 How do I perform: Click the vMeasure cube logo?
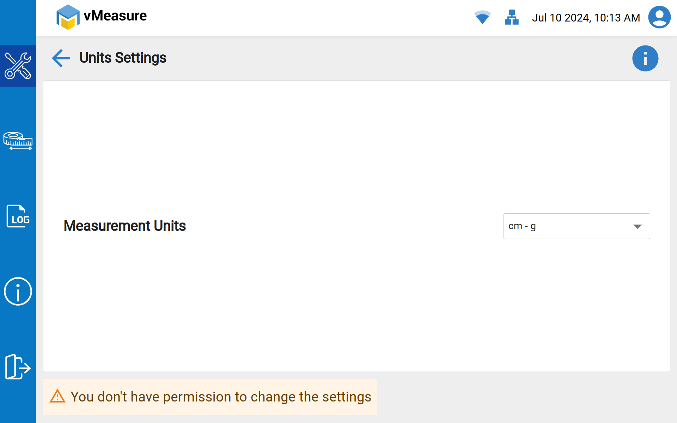tap(68, 17)
